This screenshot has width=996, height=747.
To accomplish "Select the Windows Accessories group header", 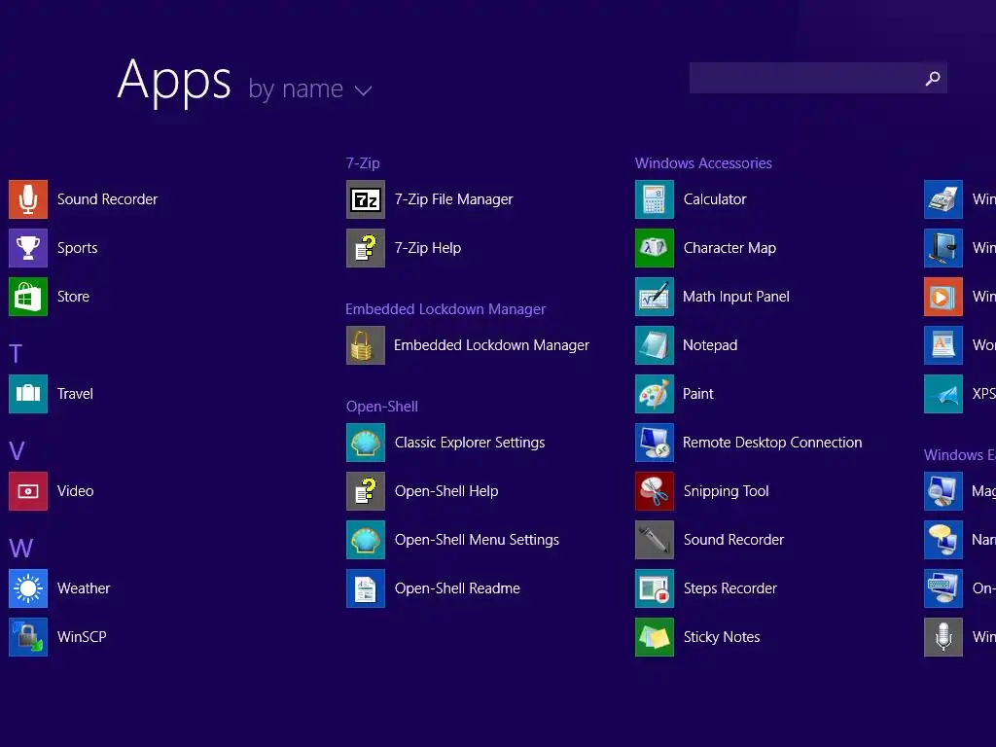I will tap(703, 163).
